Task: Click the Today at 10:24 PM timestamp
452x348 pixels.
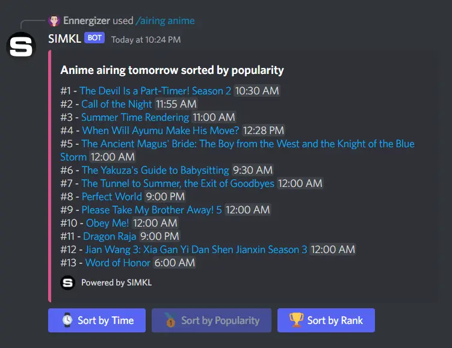Action: (x=146, y=40)
